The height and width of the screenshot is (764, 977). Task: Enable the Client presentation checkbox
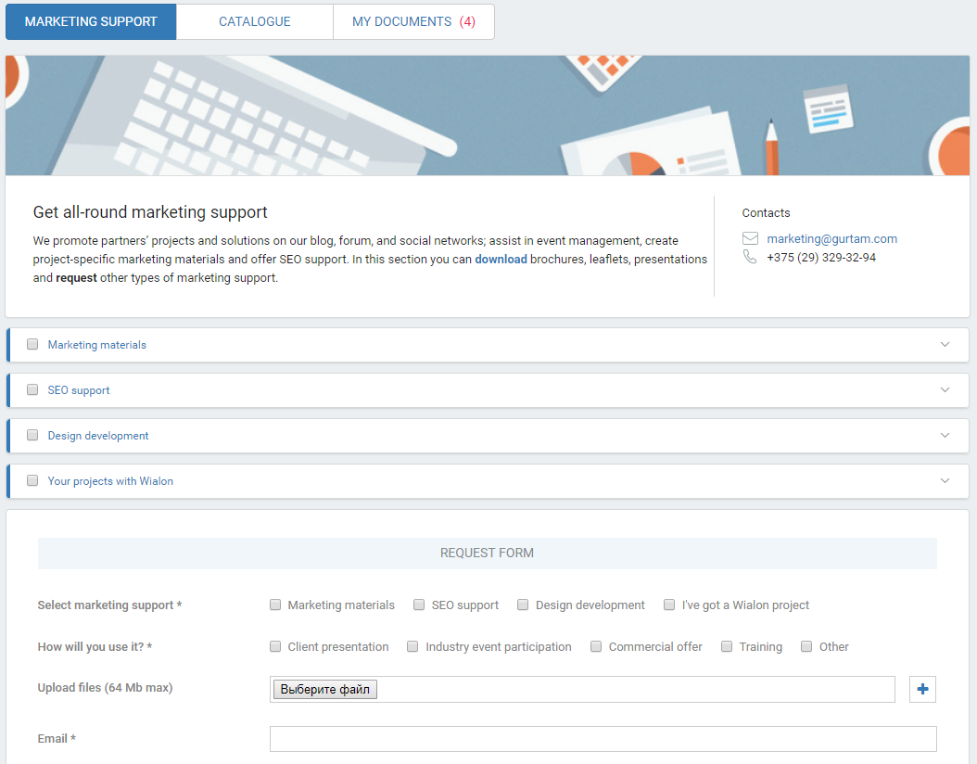(x=275, y=647)
